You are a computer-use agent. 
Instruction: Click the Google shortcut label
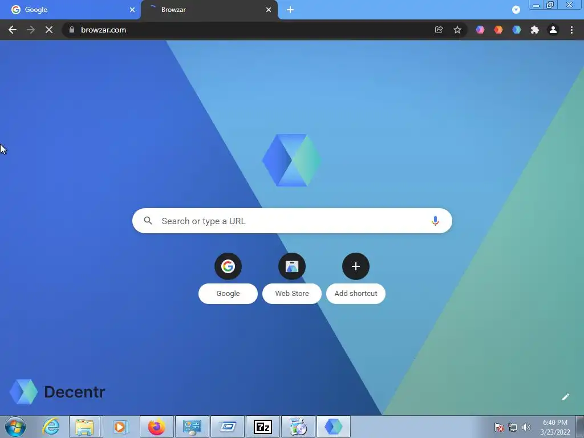tap(228, 294)
